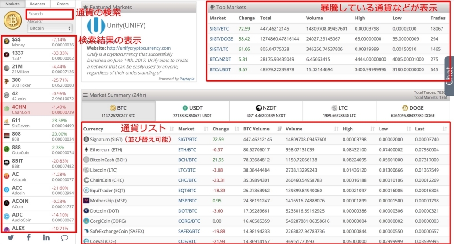The width and height of the screenshot is (454, 244).
Task: Sort the list by Volume column
Action: coord(312,129)
